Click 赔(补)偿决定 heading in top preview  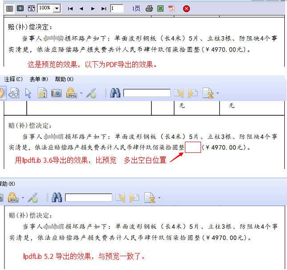click(x=30, y=27)
